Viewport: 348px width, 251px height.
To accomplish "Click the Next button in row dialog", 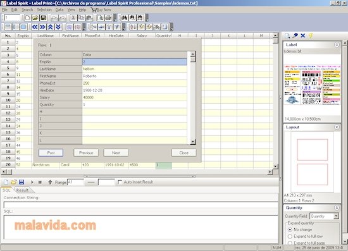I will [x=116, y=153].
